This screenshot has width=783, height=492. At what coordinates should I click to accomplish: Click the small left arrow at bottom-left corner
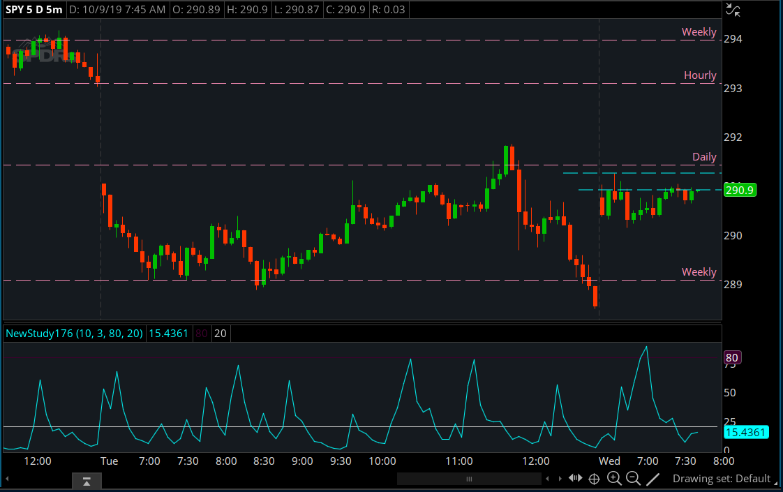coord(8,479)
